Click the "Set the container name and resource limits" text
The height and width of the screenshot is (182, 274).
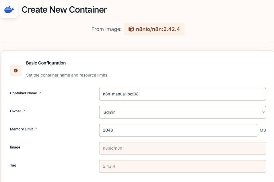pyautogui.click(x=67, y=75)
